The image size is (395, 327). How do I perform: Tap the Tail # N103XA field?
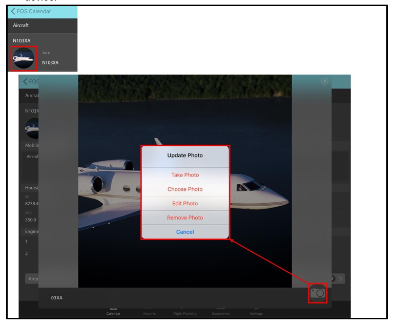[x=50, y=62]
